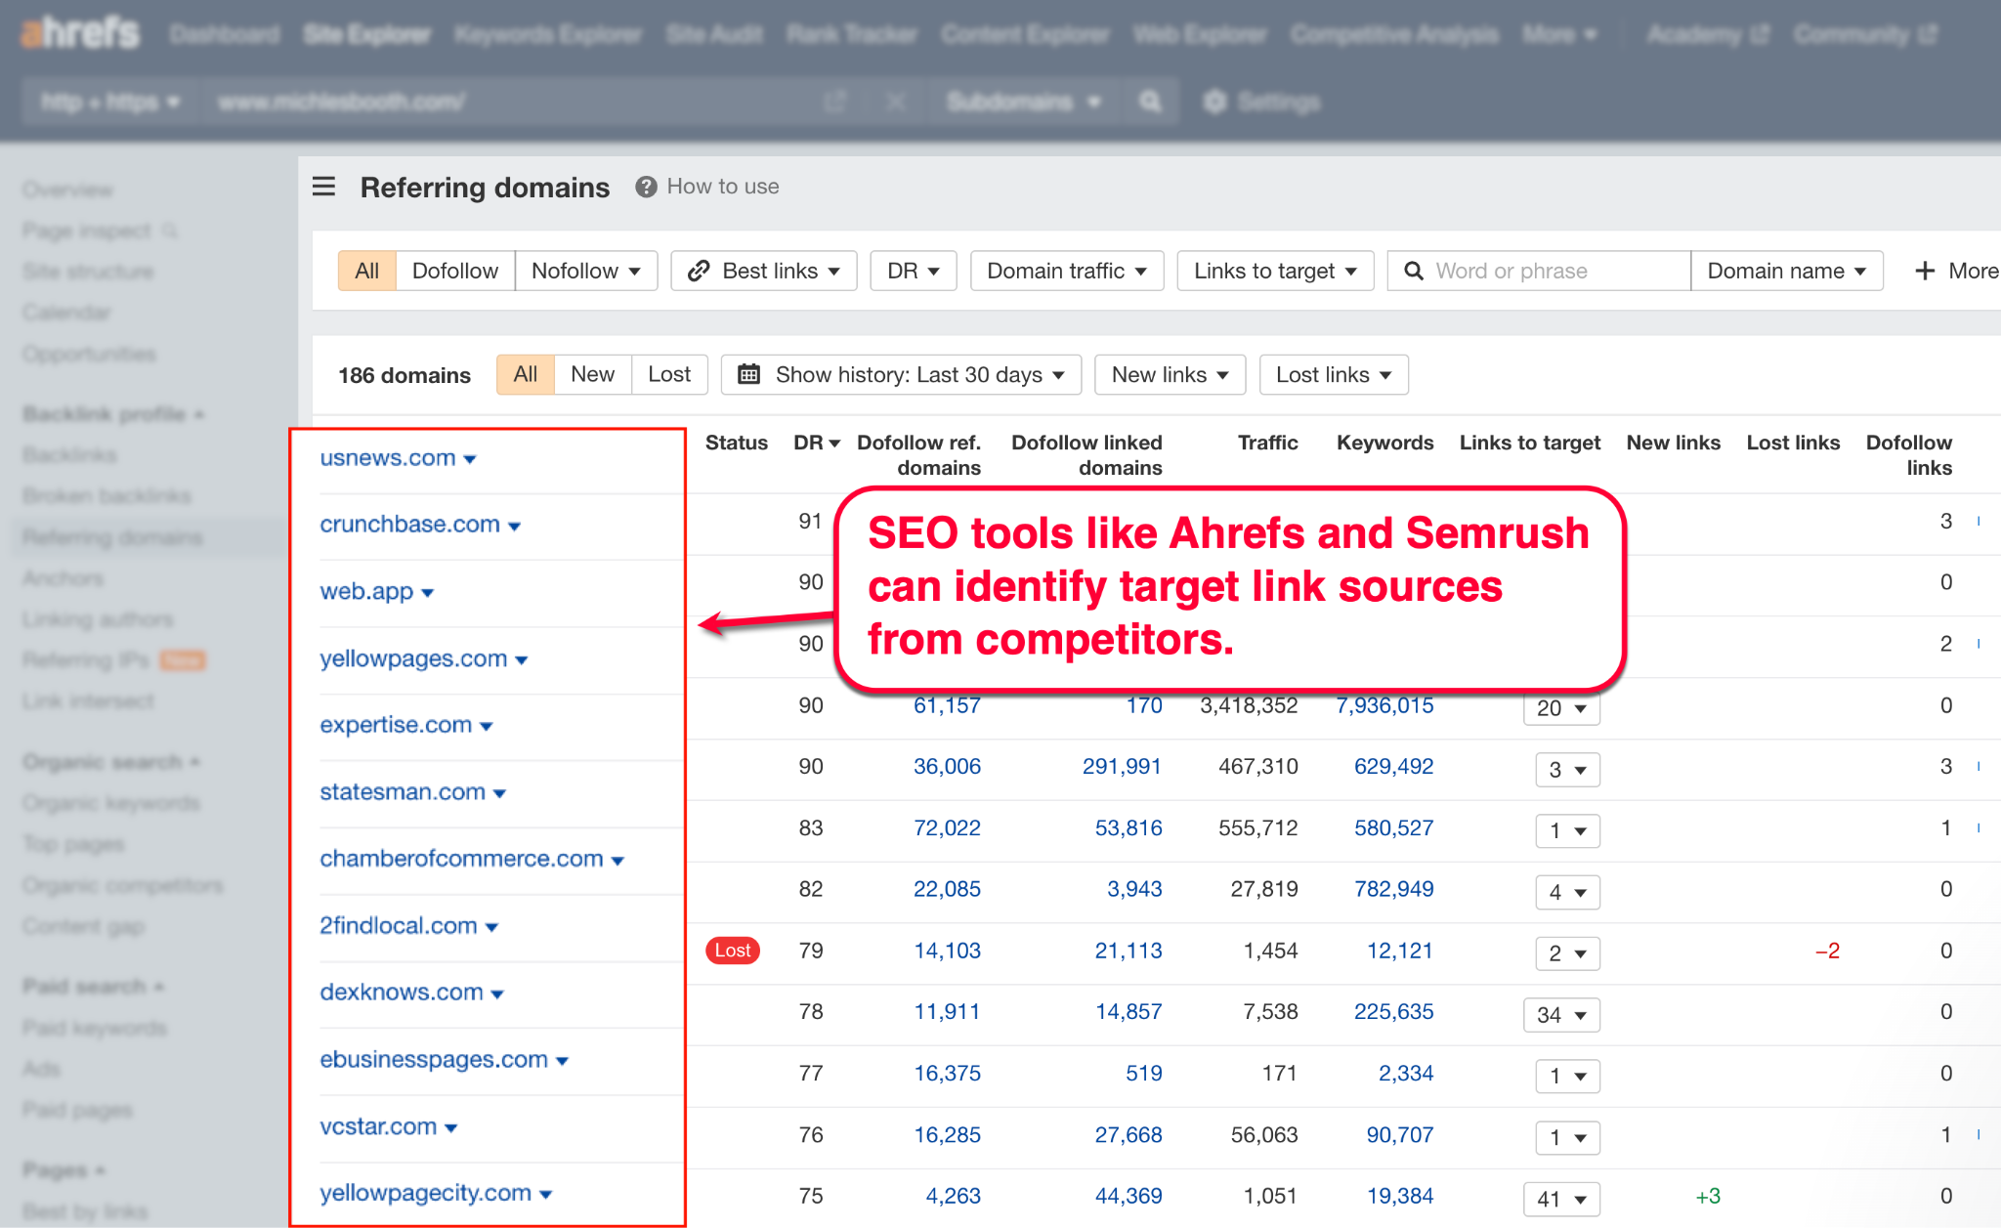Click the magnifier icon in search field
This screenshot has height=1228, width=2001.
pos(1413,271)
